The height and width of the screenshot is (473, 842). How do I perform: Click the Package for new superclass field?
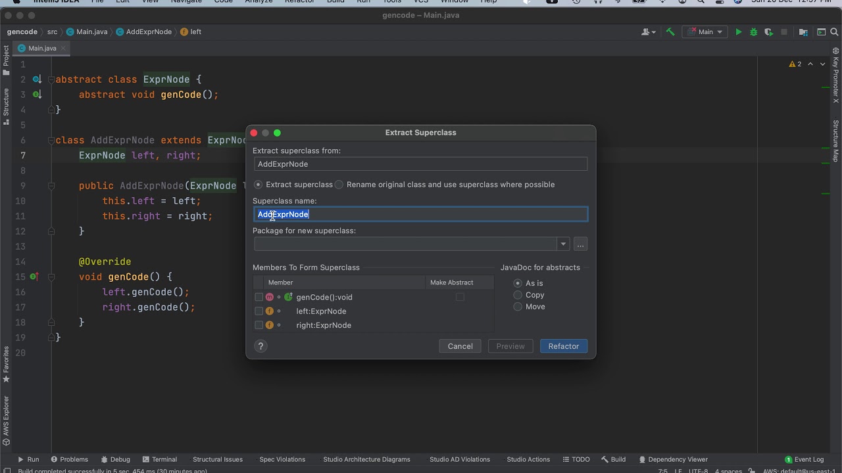tap(406, 244)
